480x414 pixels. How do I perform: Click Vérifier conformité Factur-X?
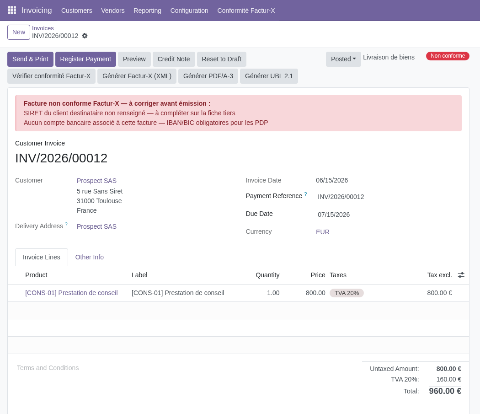[51, 76]
